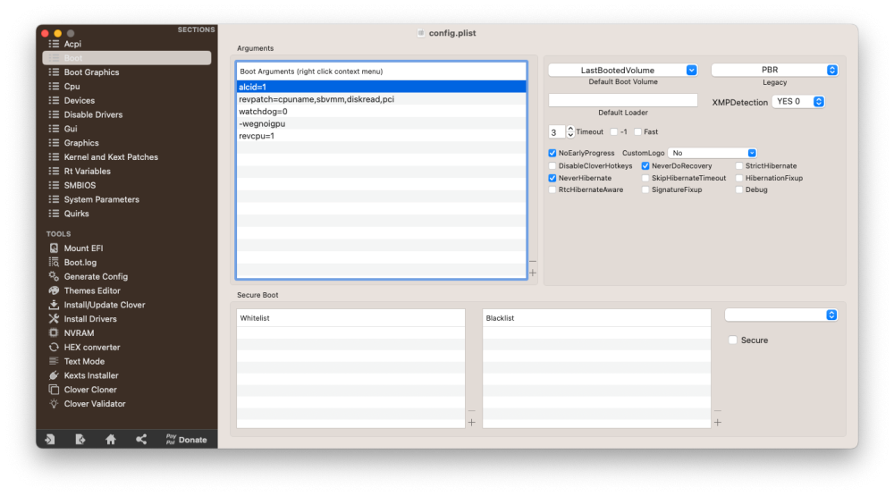This screenshot has width=894, height=496.
Task: Run Clover Validator
Action: pos(95,404)
